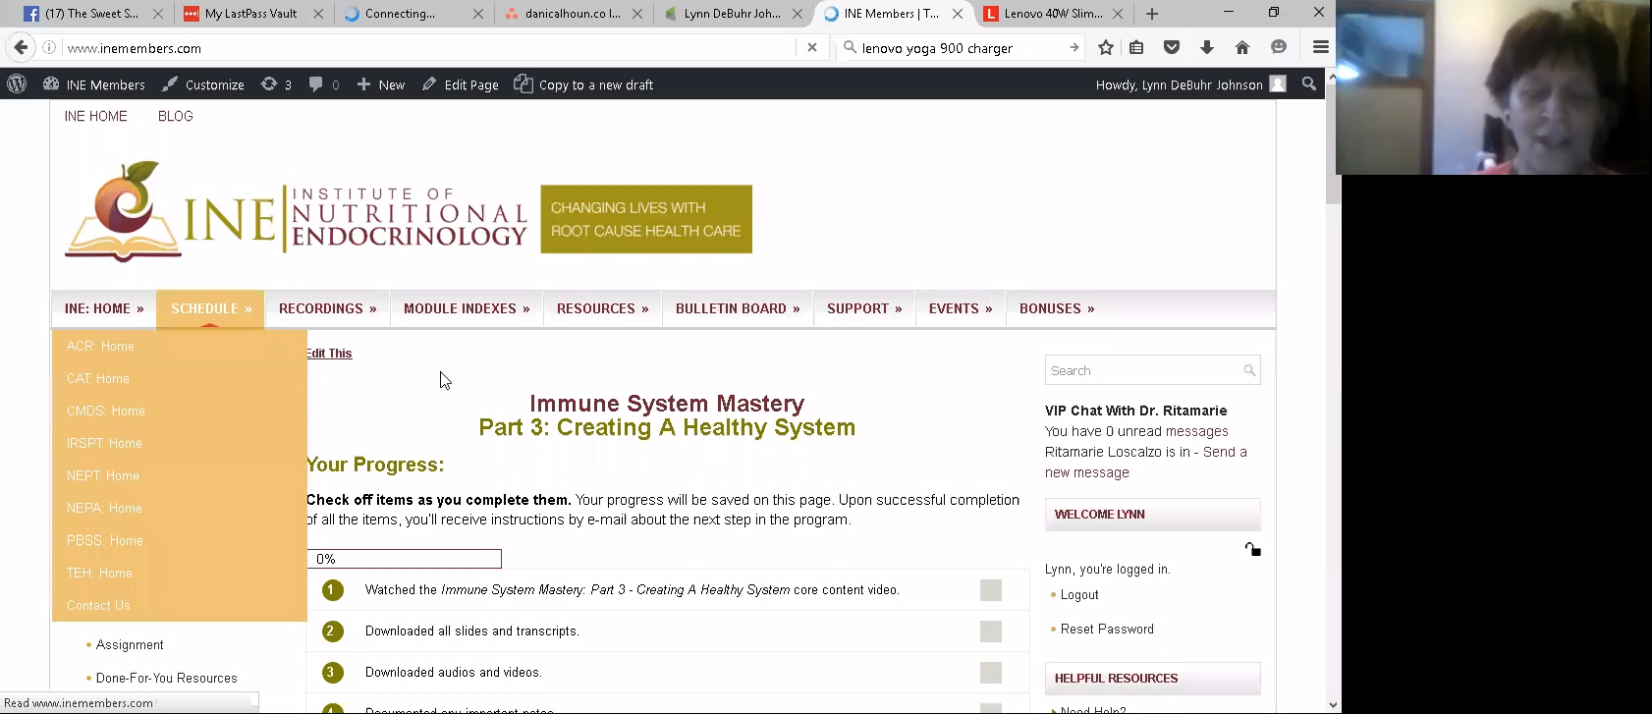
Task: Go to the browser home icon
Action: 1242,47
